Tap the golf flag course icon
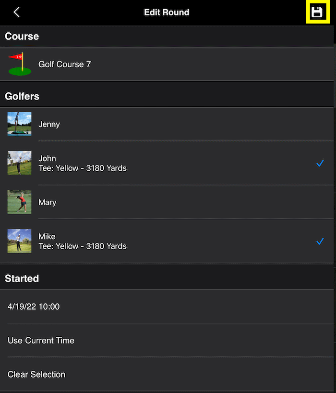336x393 pixels. click(x=20, y=64)
